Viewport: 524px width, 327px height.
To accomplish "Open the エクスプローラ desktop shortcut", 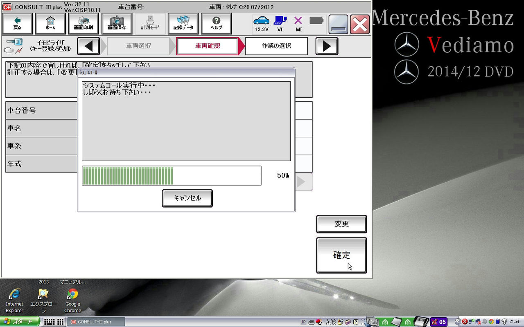I will click(43, 300).
